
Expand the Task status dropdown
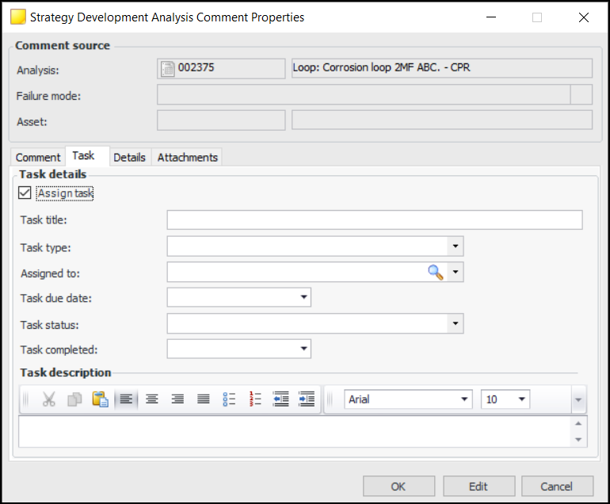[455, 323]
